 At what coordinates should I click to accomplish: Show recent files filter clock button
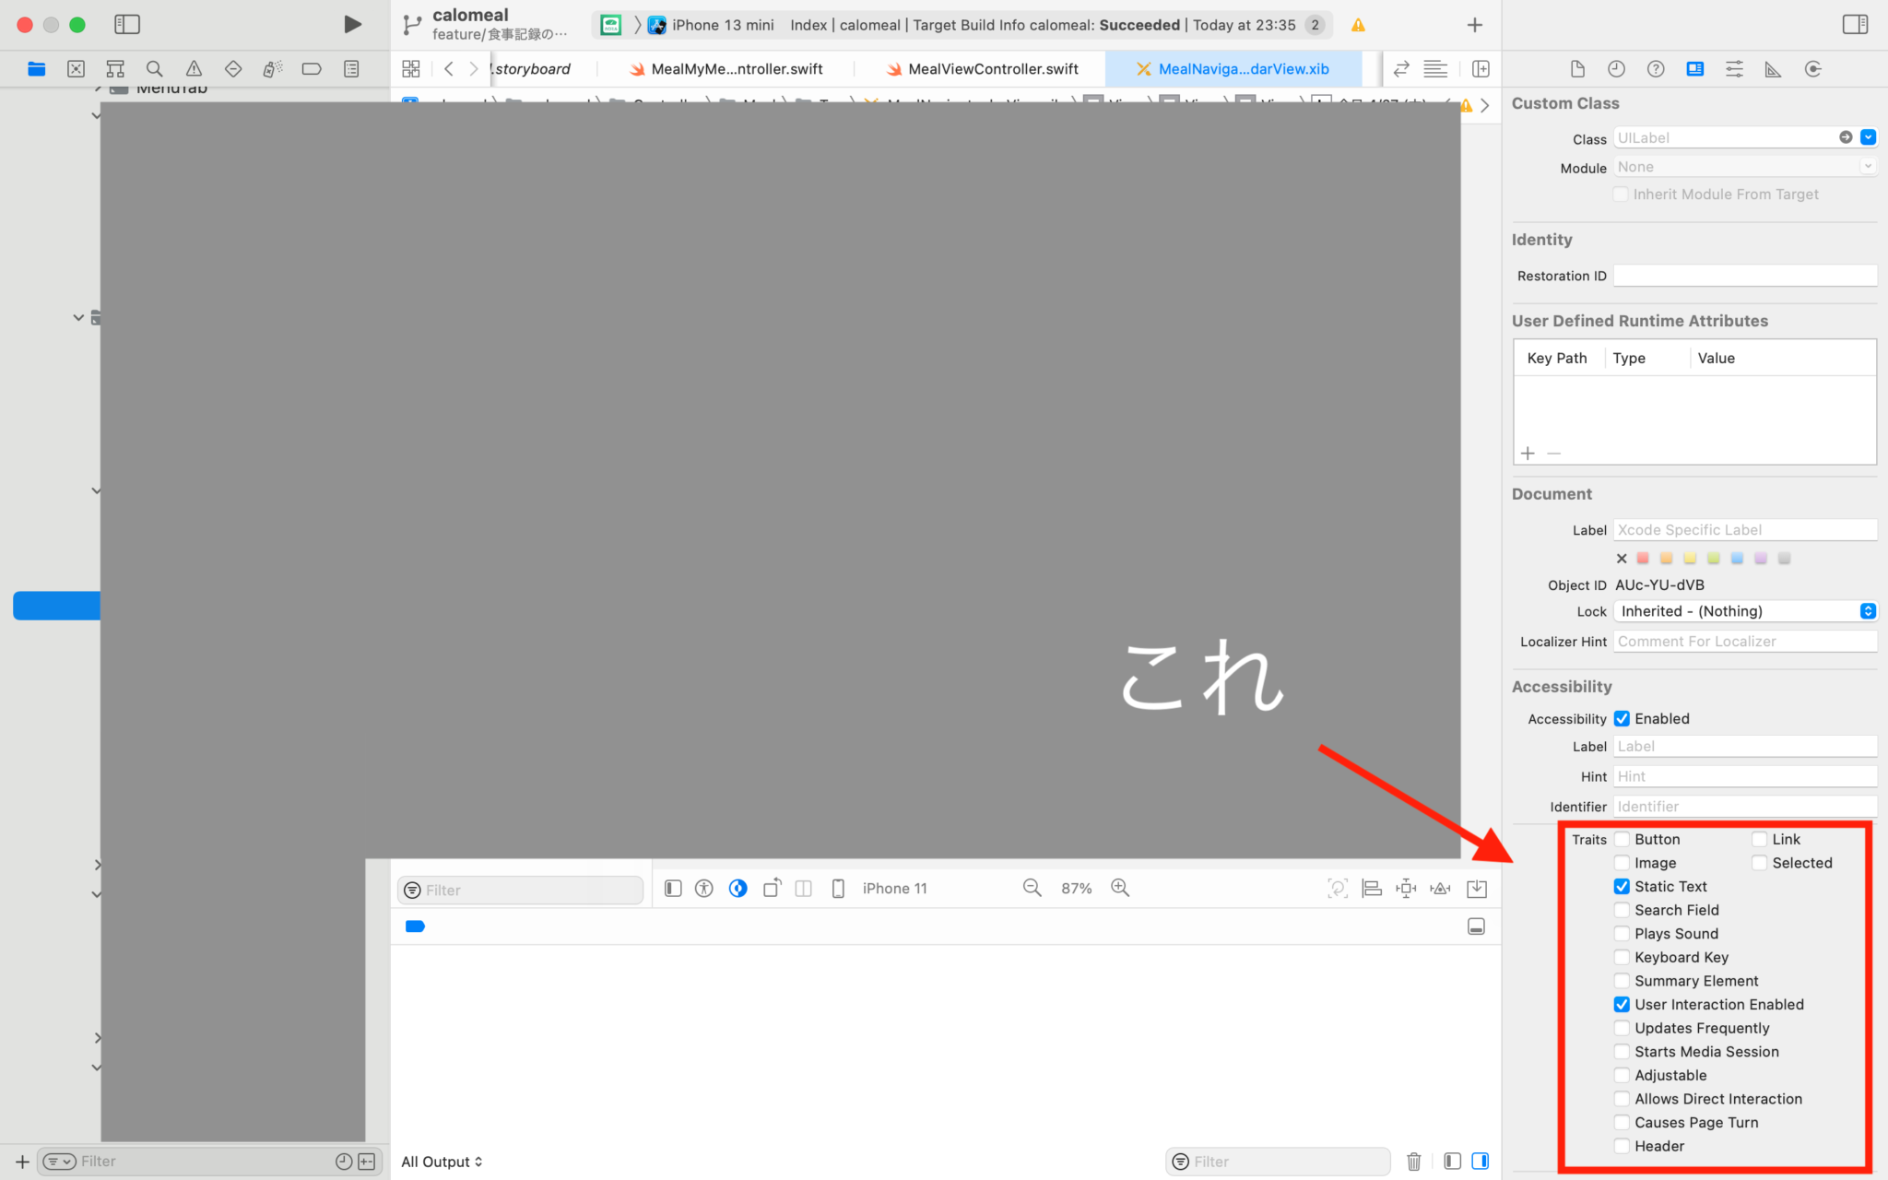coord(343,1162)
